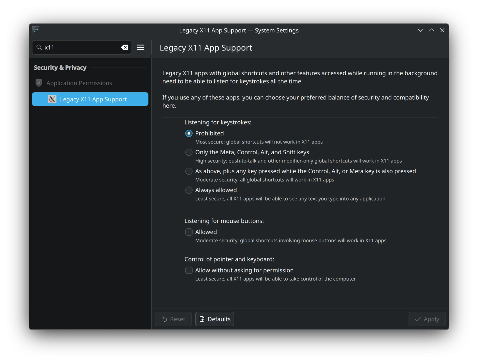478x364 pixels.
Task: Close the System Settings window
Action: 442,30
